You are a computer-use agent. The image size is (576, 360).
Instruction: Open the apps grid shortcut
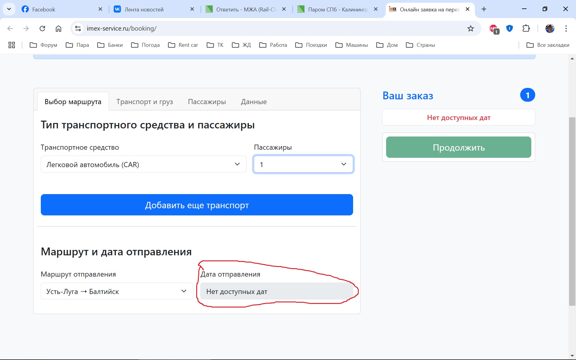tap(12, 45)
